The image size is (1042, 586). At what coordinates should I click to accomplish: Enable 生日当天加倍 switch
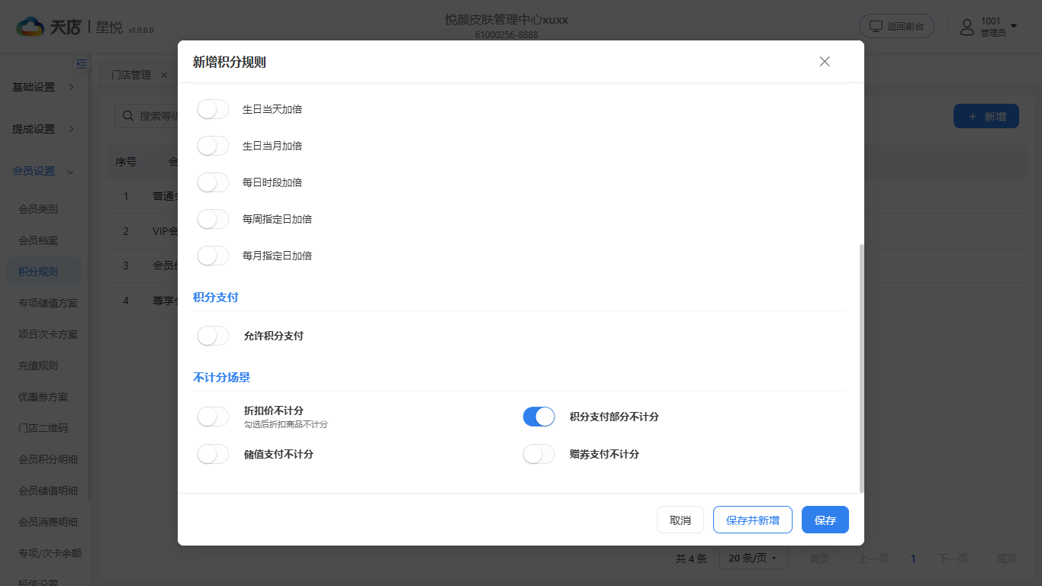213,109
